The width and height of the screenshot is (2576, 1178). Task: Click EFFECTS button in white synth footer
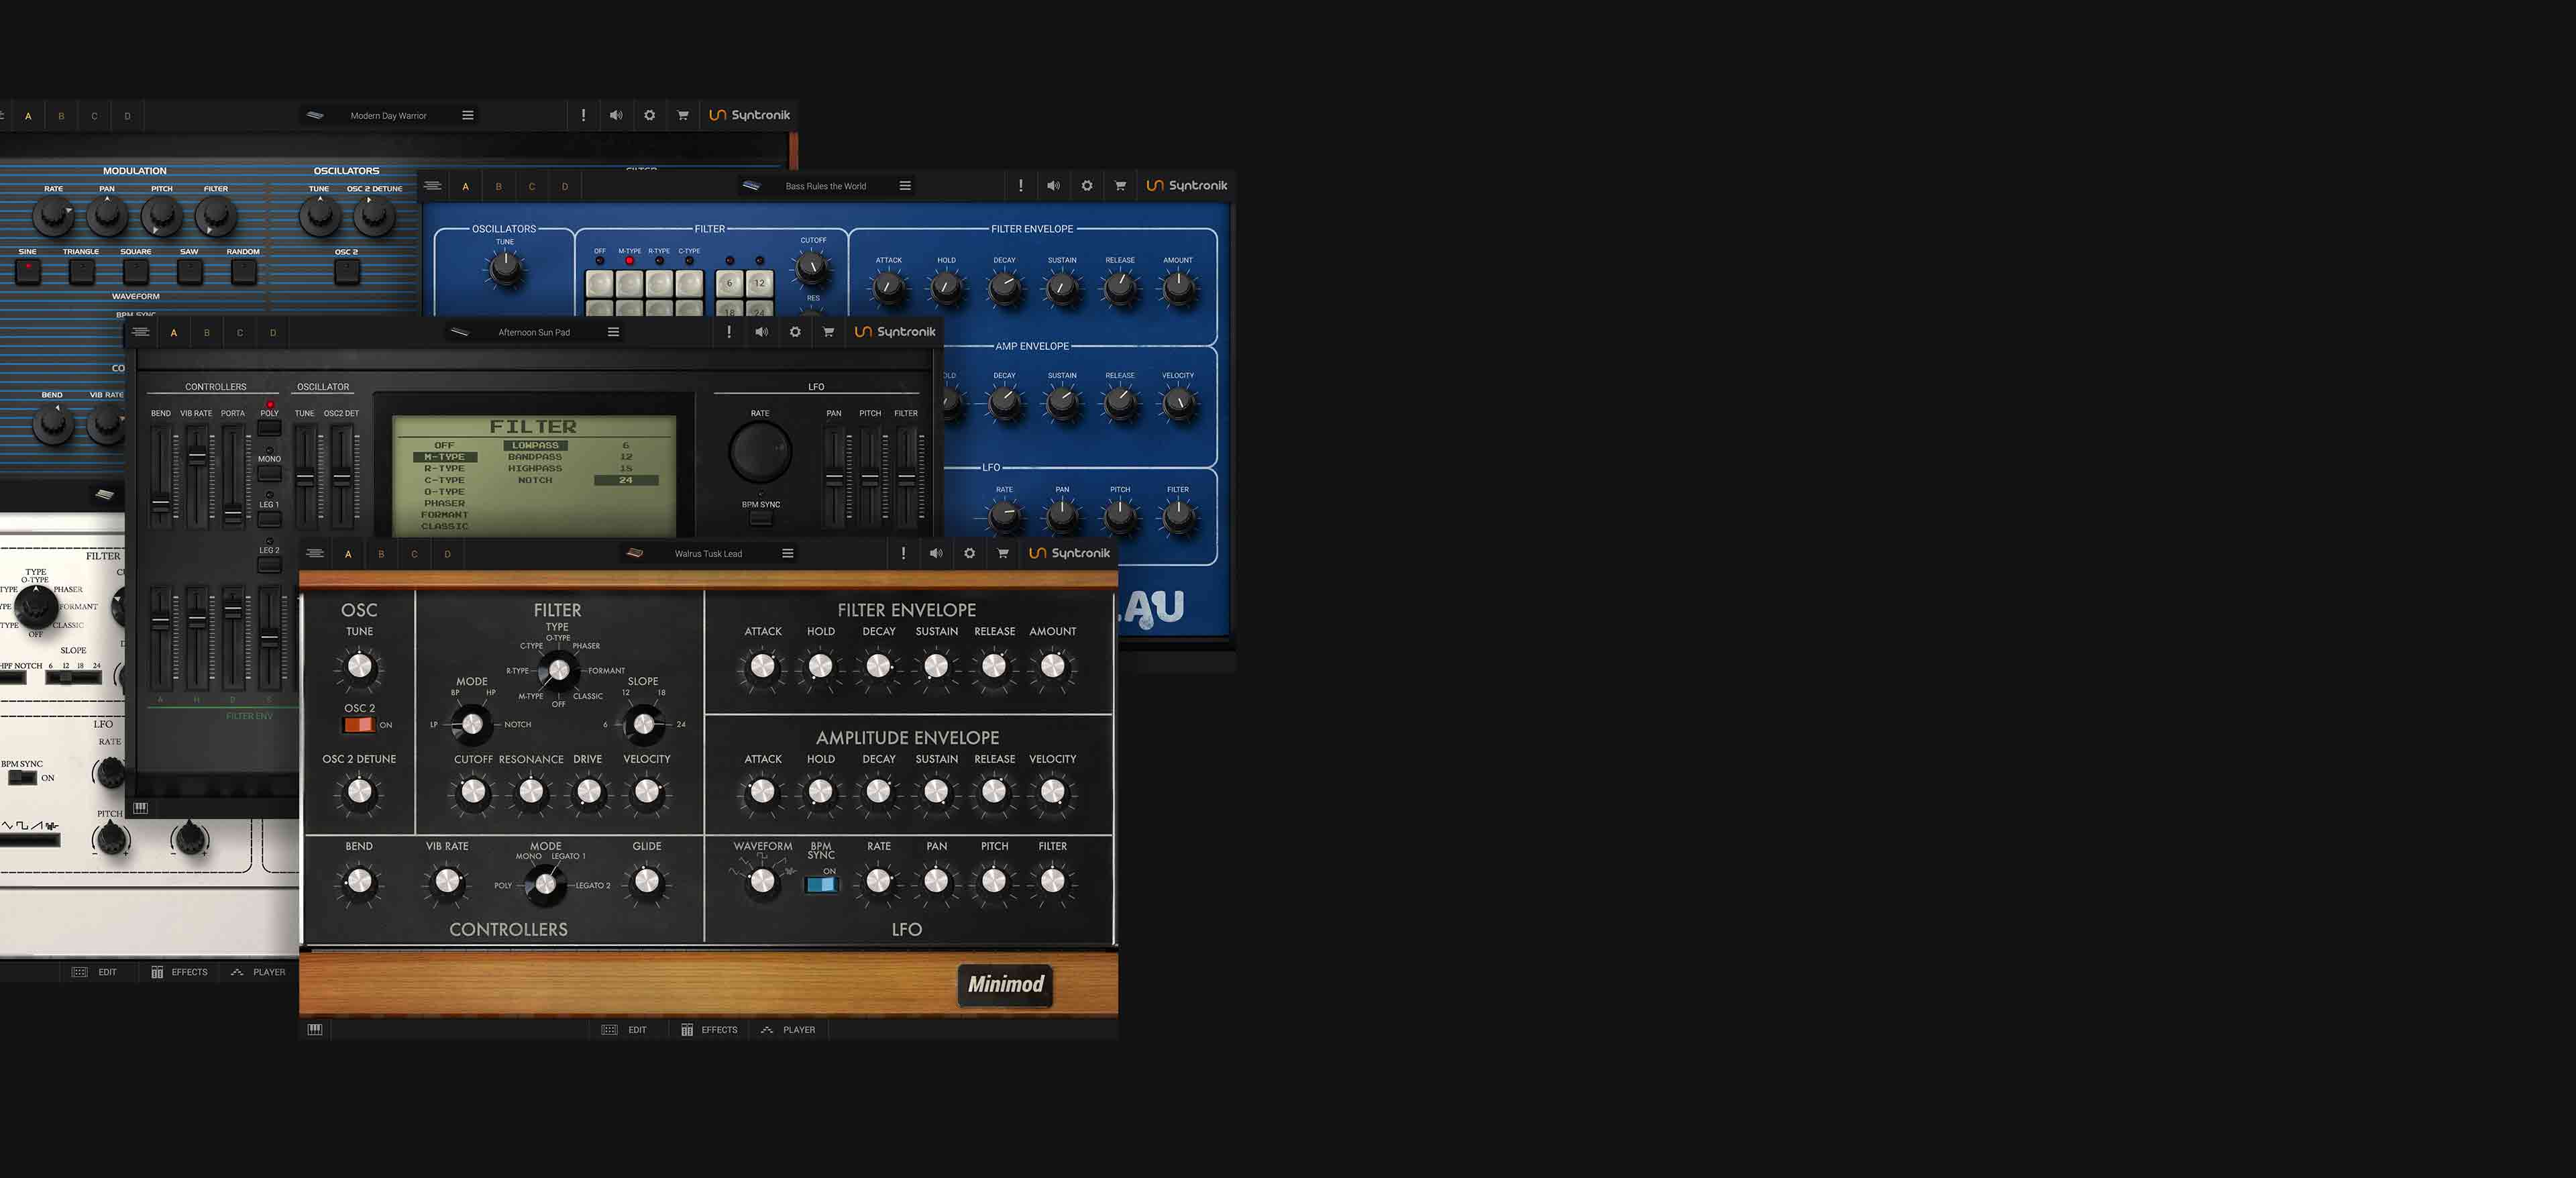click(180, 972)
